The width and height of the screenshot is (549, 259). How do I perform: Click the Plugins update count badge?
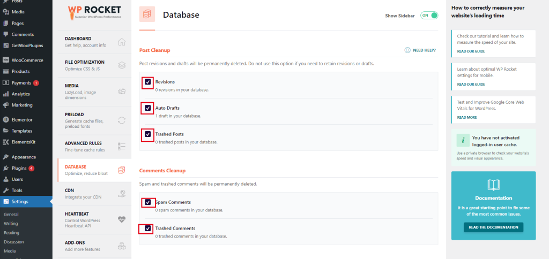click(x=32, y=169)
